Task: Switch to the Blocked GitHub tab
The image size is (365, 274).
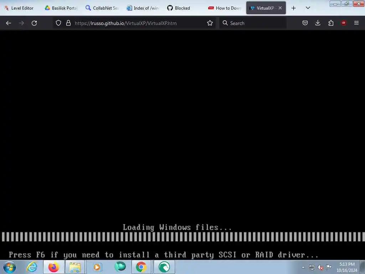Action: [x=184, y=8]
